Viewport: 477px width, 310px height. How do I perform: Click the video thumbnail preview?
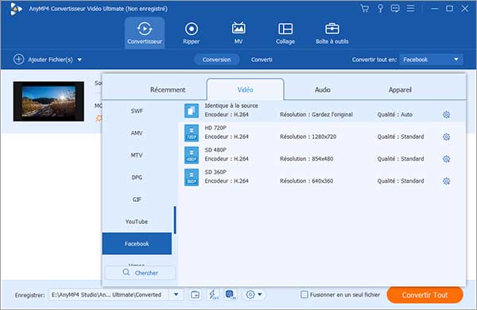pyautogui.click(x=48, y=101)
